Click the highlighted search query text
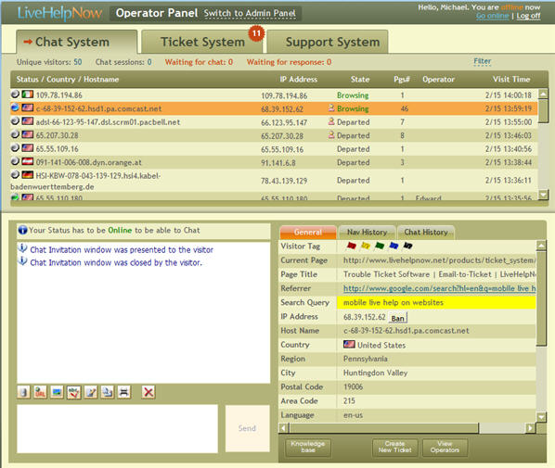The width and height of the screenshot is (555, 468). click(x=394, y=302)
